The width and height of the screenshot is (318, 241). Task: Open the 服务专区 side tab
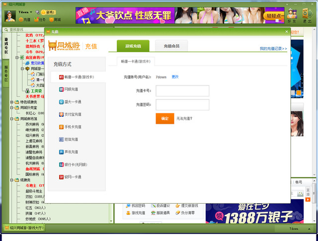[x=6, y=74]
